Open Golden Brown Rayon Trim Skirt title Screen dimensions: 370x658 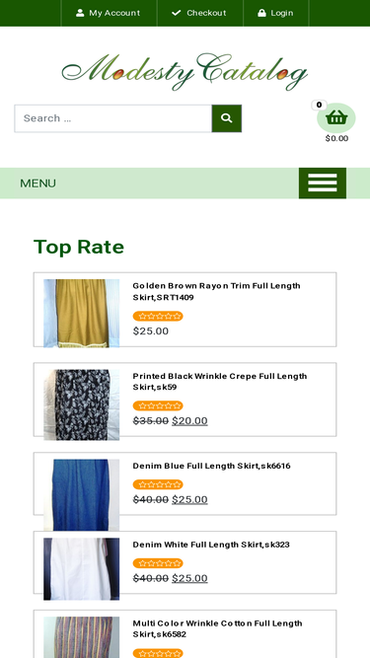[216, 291]
